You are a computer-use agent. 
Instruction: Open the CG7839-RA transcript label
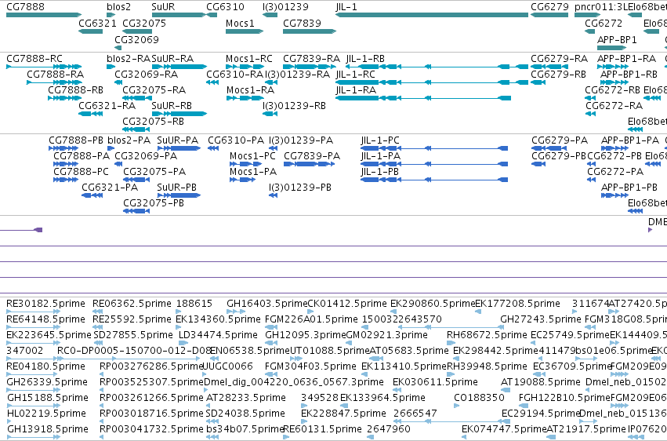pyautogui.click(x=311, y=58)
